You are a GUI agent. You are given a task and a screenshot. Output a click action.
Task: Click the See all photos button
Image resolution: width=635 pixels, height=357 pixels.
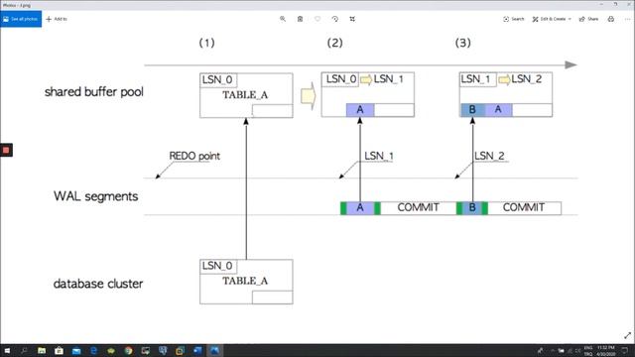(x=21, y=19)
